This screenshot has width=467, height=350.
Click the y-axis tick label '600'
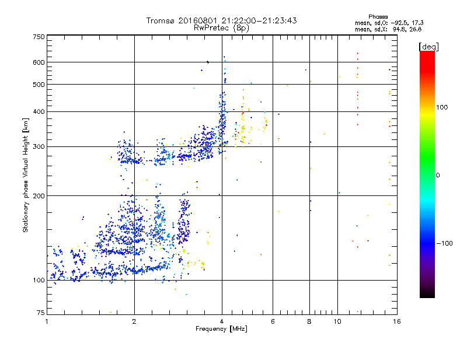pos(39,62)
